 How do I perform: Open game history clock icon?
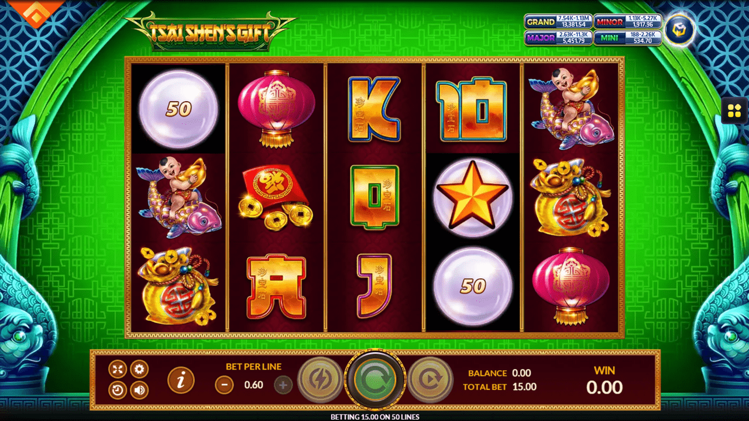[x=118, y=390]
